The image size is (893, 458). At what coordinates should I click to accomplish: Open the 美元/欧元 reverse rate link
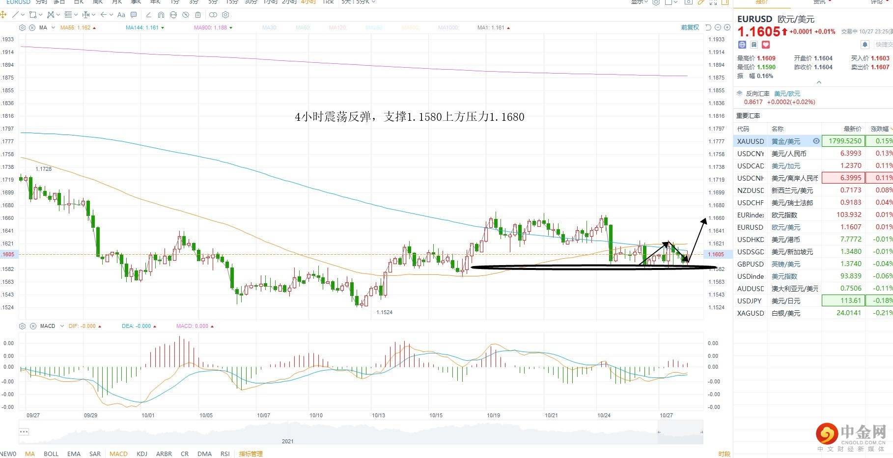coord(787,93)
